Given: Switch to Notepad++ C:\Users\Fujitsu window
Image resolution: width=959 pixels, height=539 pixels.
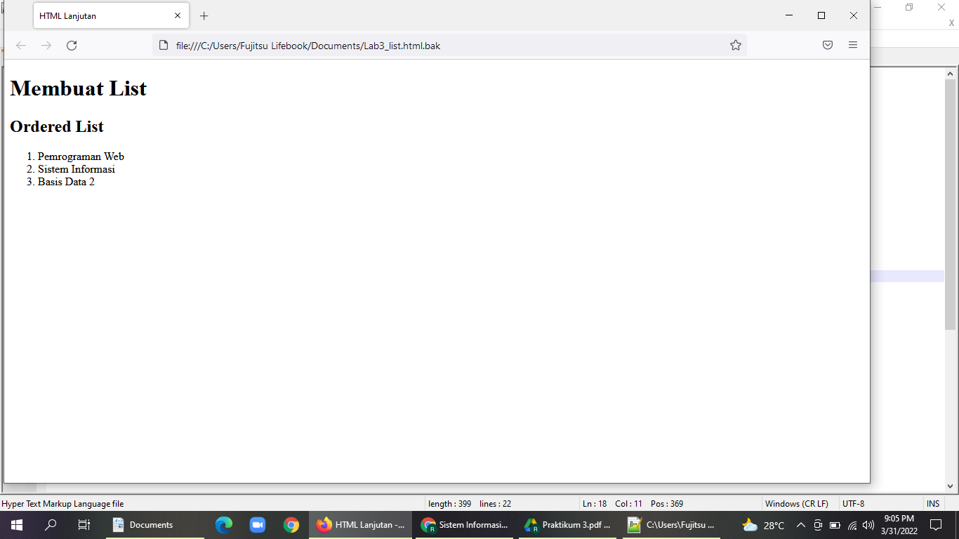Looking at the screenshot, I should 671,524.
